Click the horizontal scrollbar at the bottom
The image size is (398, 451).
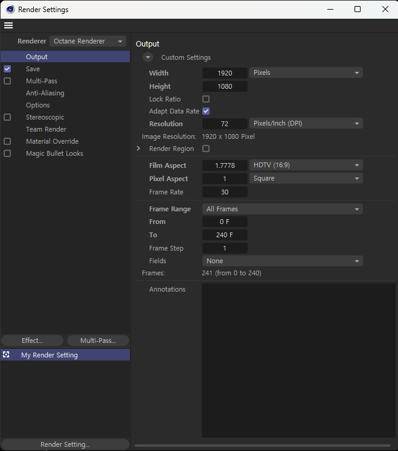(x=263, y=446)
